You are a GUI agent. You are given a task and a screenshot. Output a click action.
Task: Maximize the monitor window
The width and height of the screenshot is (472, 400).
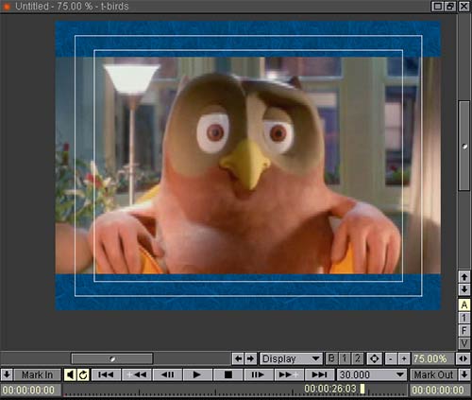437,6
